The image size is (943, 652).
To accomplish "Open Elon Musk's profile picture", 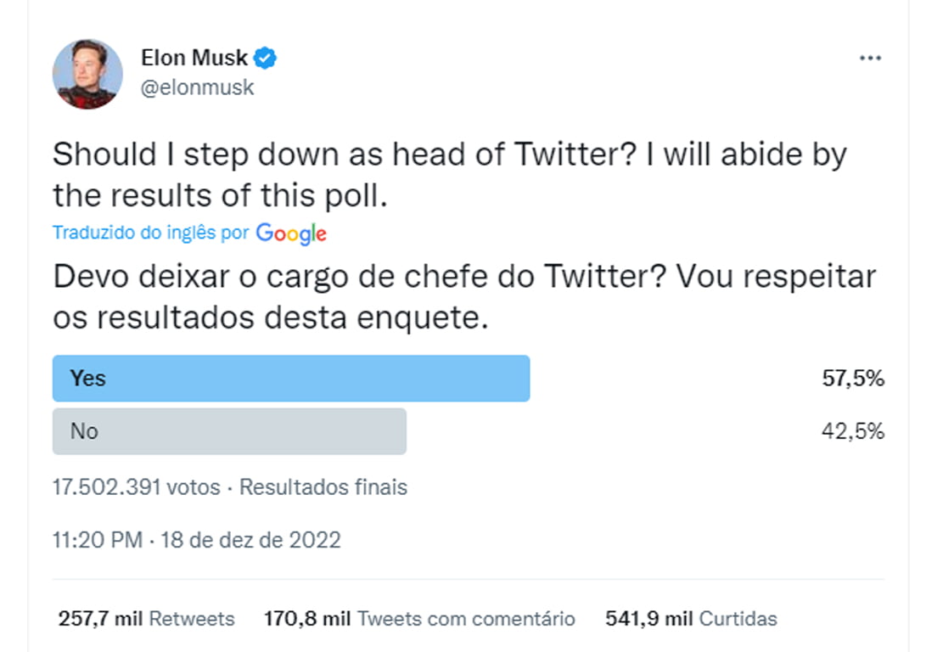I will point(87,74).
